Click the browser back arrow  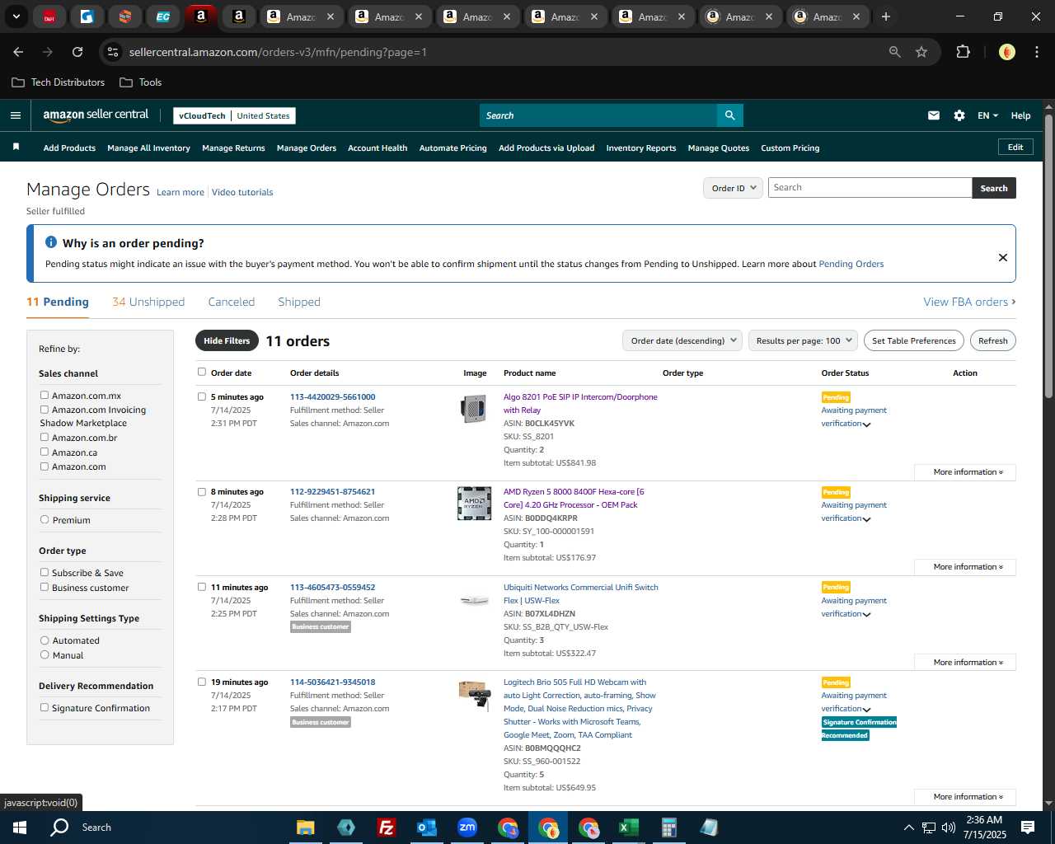pos(18,52)
